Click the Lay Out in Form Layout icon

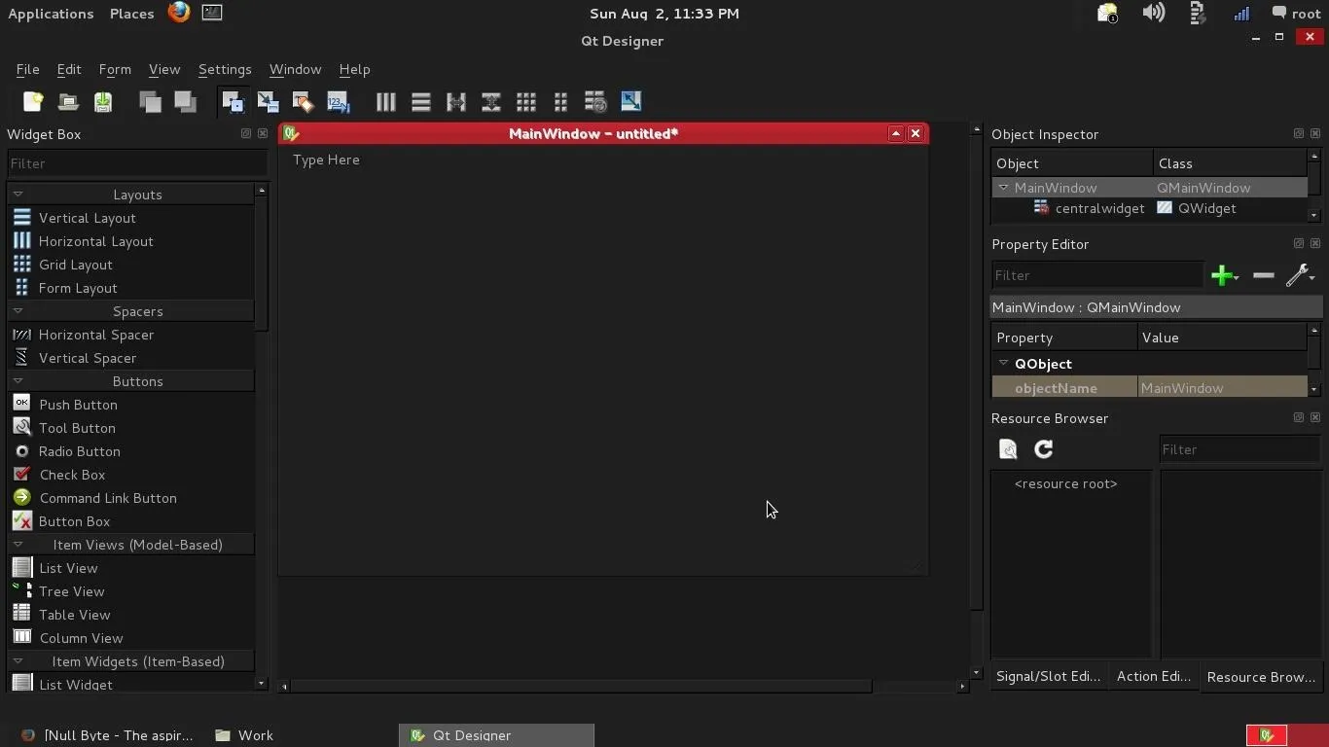(x=560, y=101)
